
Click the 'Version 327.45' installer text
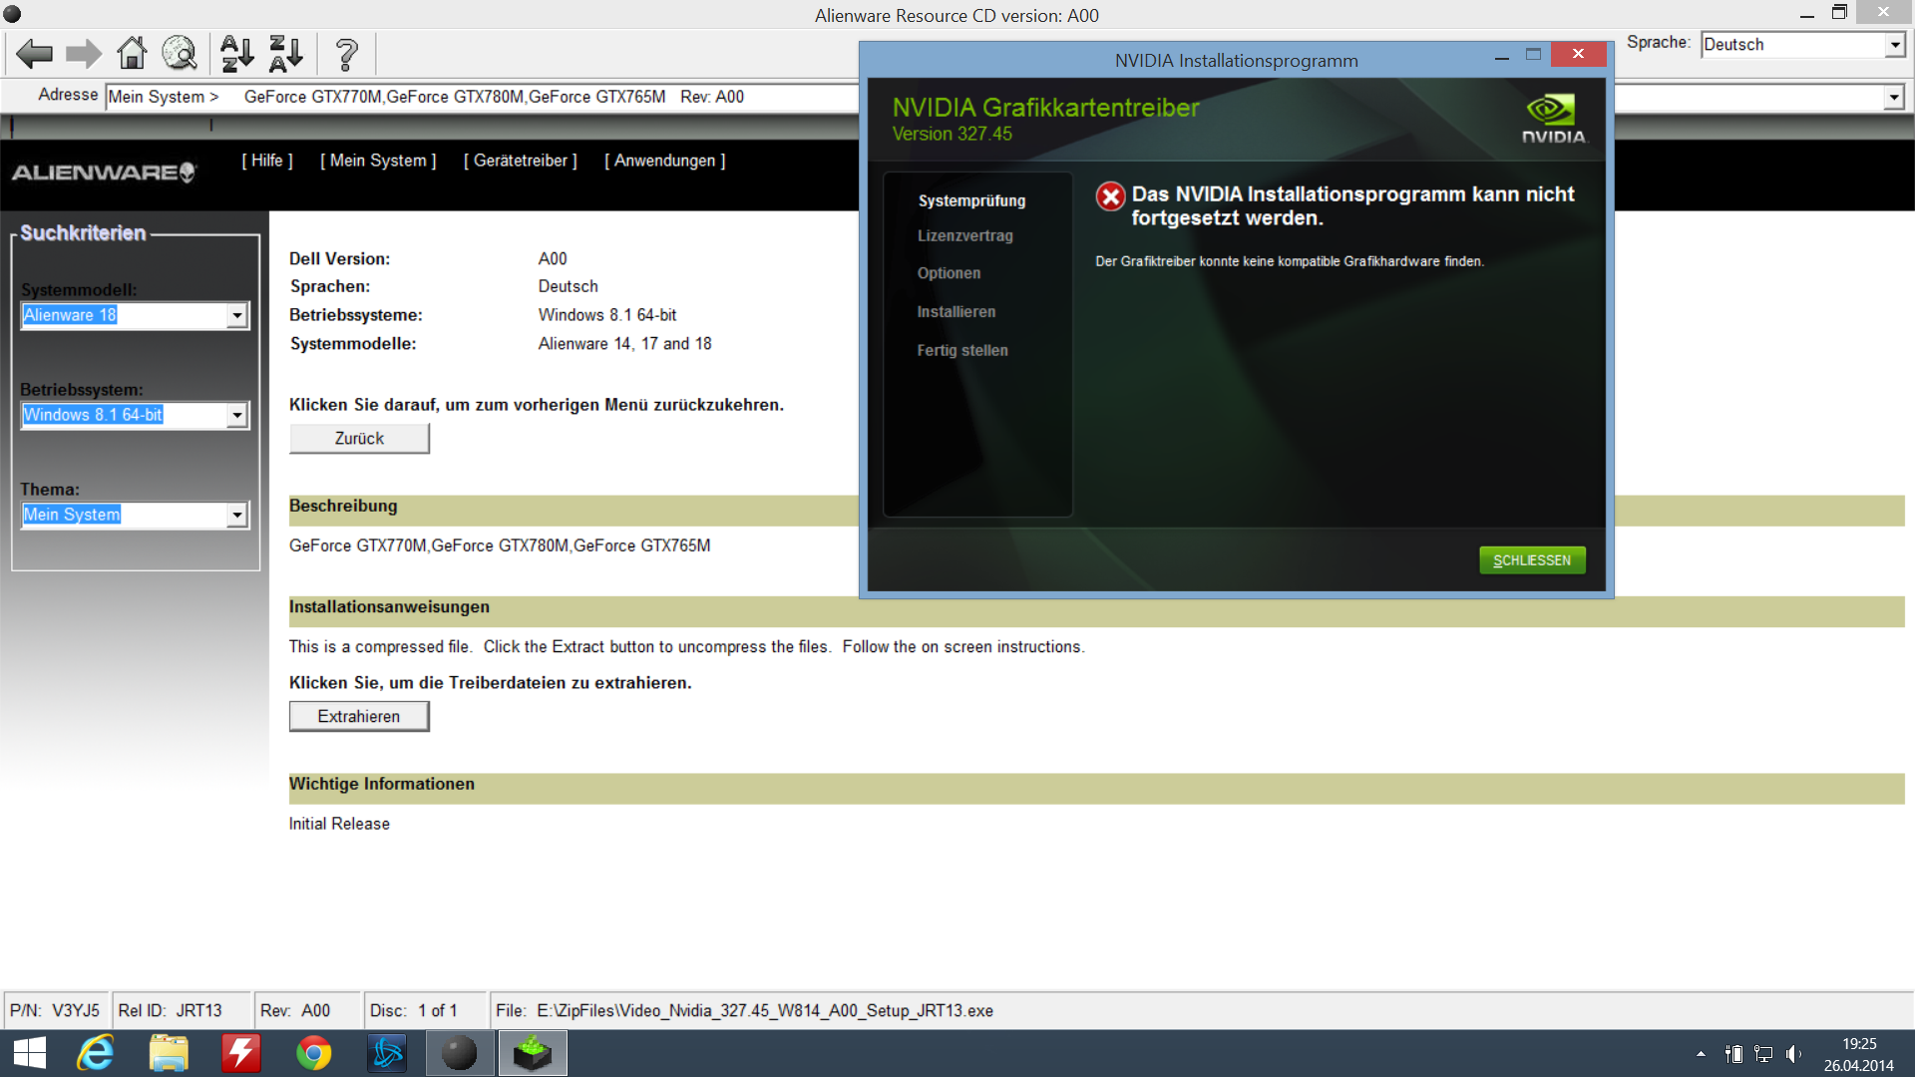(x=952, y=135)
